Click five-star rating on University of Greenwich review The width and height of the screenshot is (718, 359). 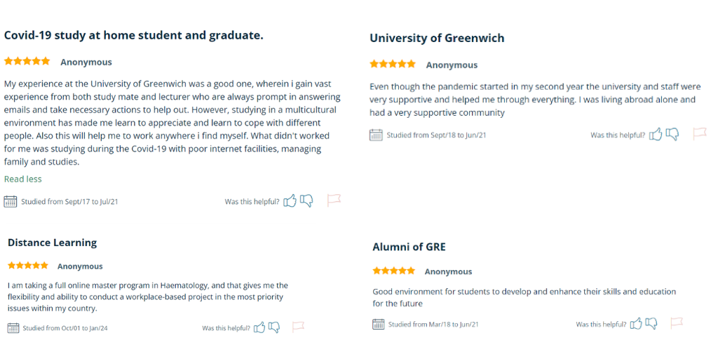pos(393,64)
